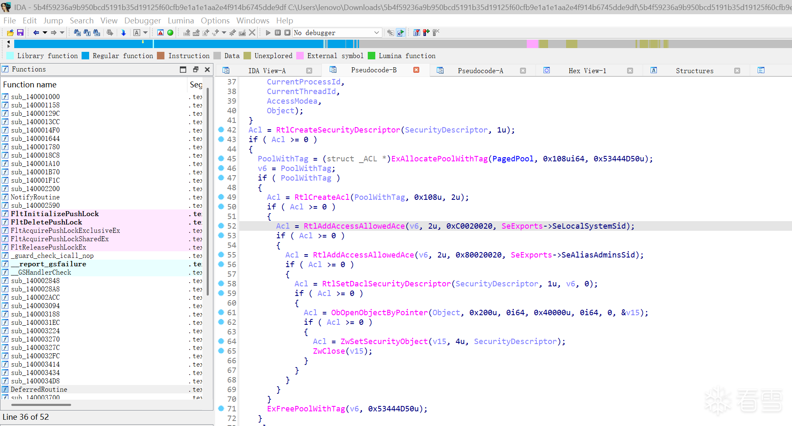Start process with the play button
Screen dimensions: 792x426
[x=268, y=33]
